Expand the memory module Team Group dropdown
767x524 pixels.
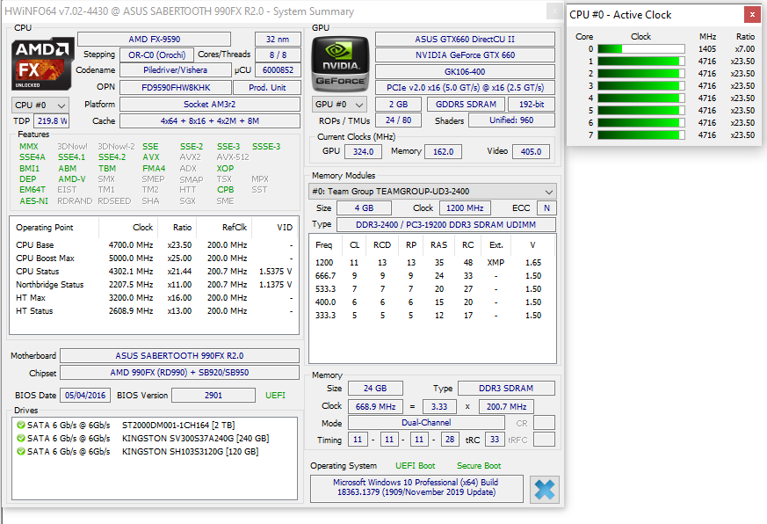point(433,192)
